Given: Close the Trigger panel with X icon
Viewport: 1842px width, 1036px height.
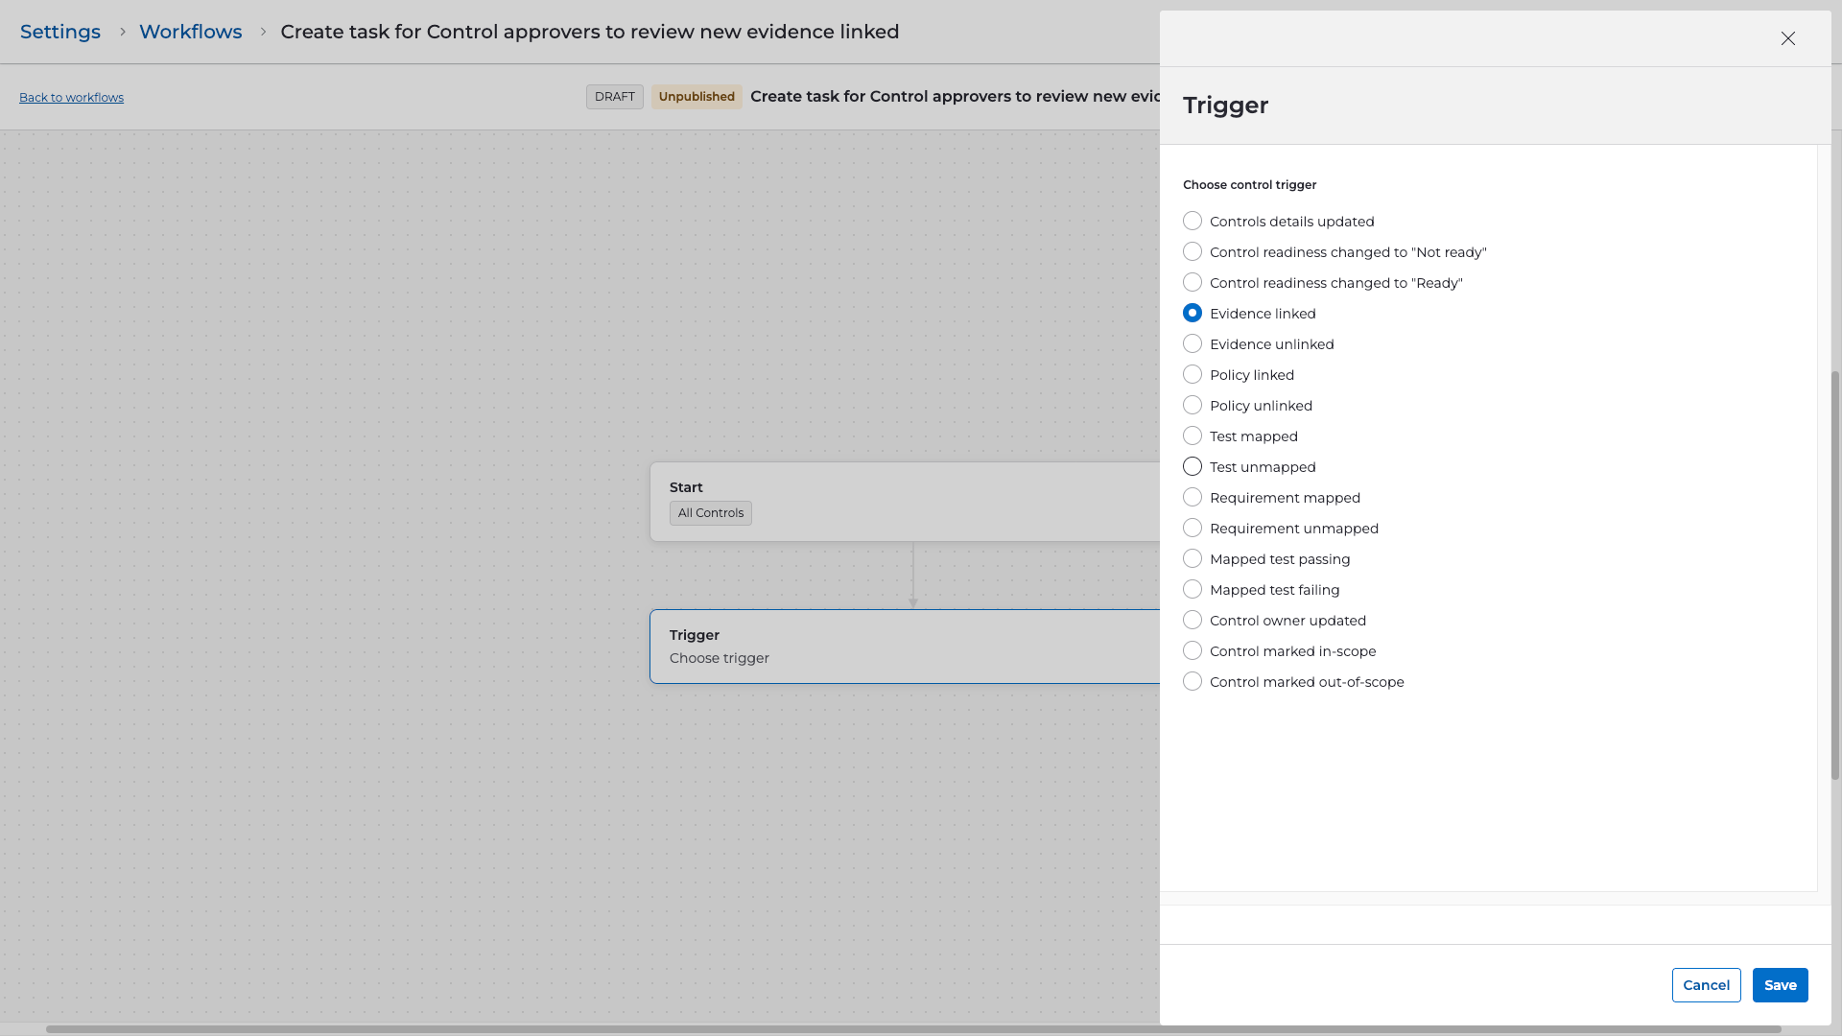Looking at the screenshot, I should pyautogui.click(x=1787, y=38).
